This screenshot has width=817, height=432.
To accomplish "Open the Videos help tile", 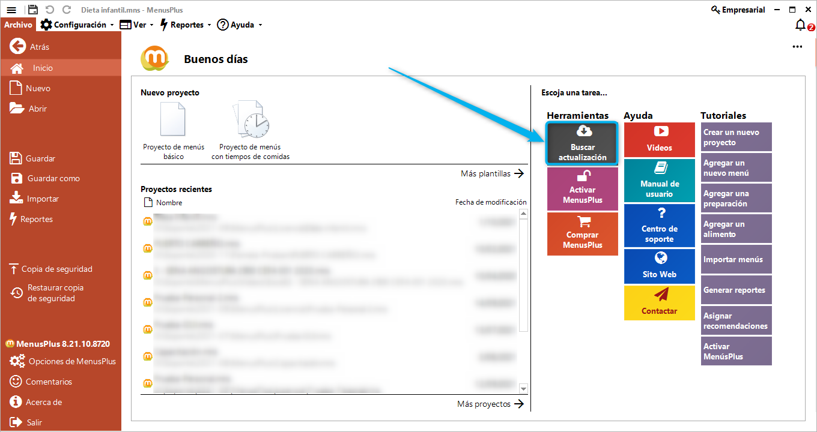I will point(660,140).
